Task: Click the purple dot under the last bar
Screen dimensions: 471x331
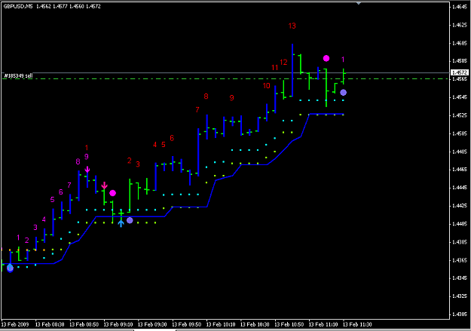Action: coord(344,93)
